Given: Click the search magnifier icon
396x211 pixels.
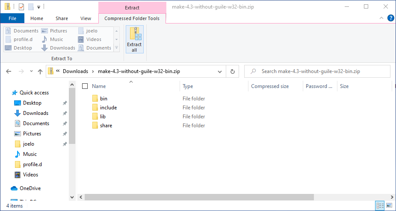Looking at the screenshot, I should point(253,71).
